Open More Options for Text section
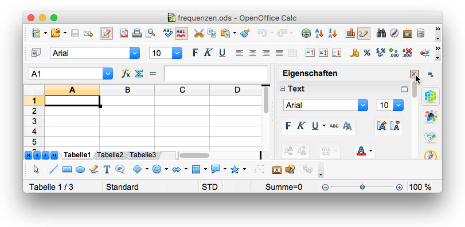 (x=404, y=89)
